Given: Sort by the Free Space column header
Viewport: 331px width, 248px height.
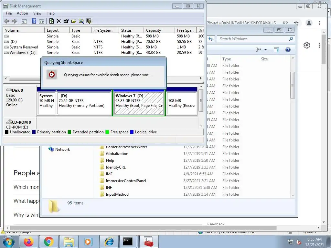Looking at the screenshot, I should [186, 30].
